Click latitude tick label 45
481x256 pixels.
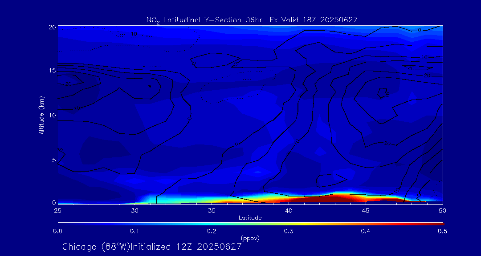point(366,211)
